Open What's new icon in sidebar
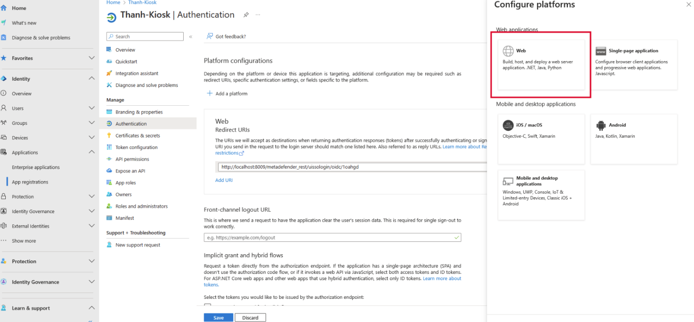 pyautogui.click(x=4, y=23)
